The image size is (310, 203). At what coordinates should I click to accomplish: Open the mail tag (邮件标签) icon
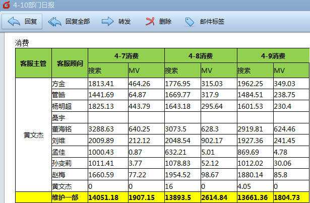tap(190, 22)
